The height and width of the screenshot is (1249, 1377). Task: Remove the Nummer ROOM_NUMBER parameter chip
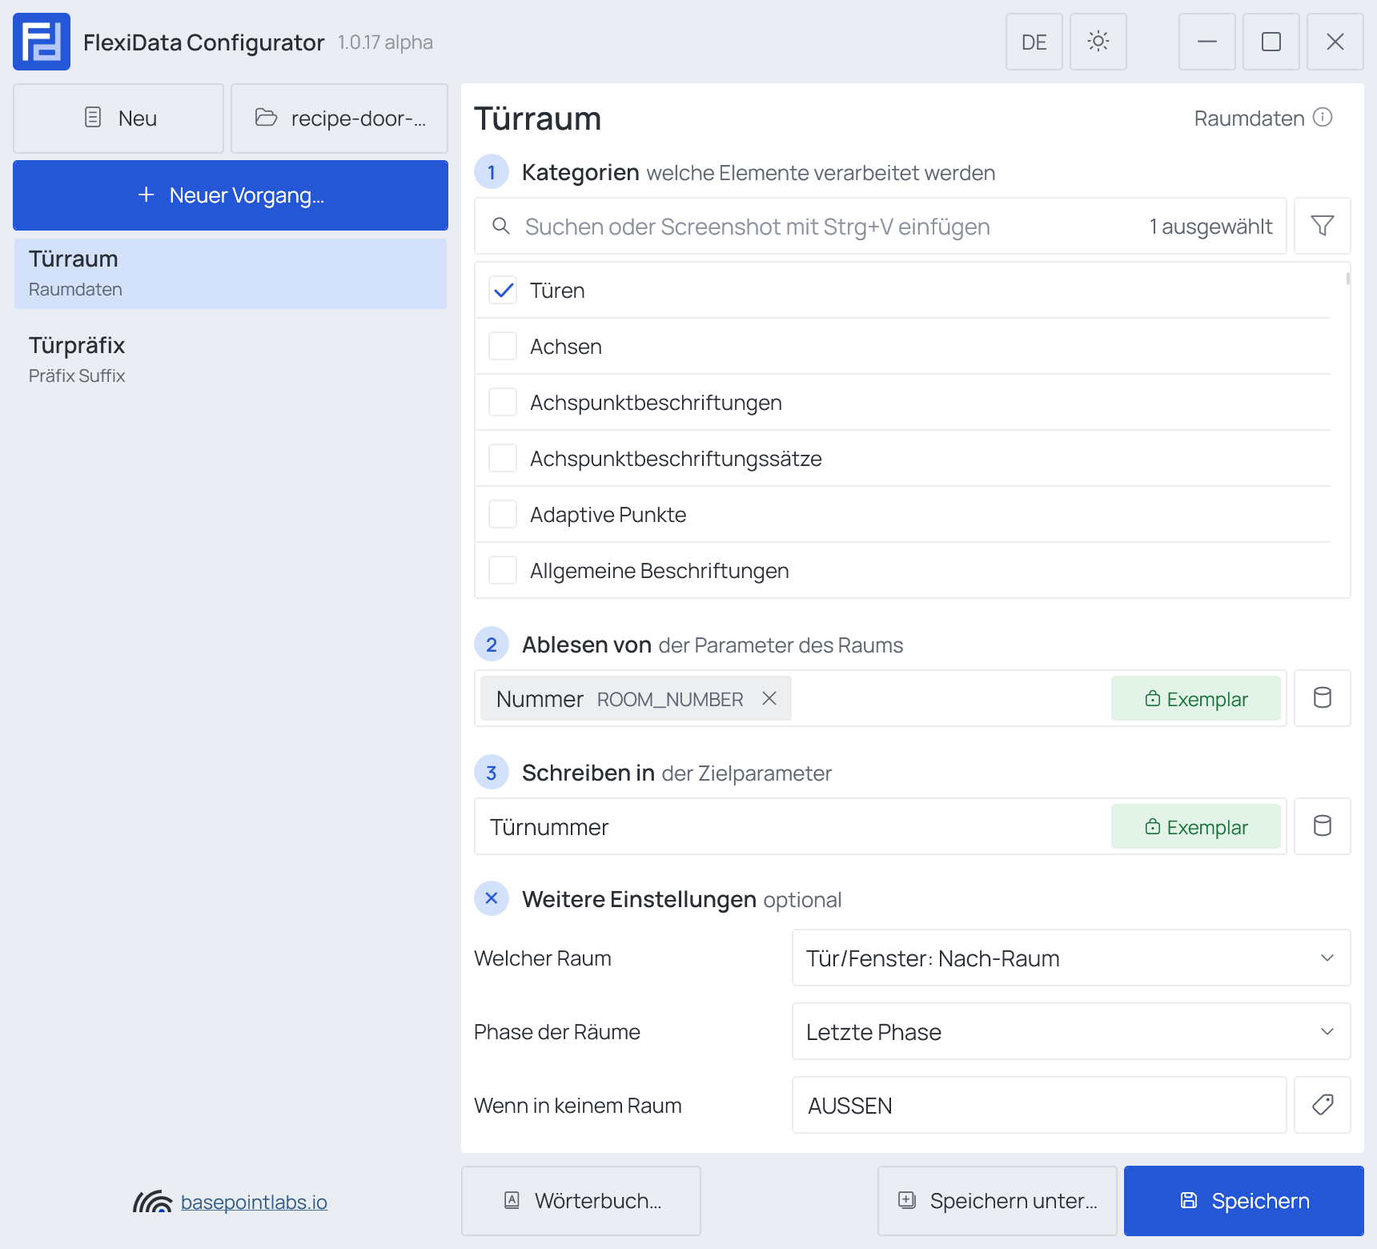(769, 698)
